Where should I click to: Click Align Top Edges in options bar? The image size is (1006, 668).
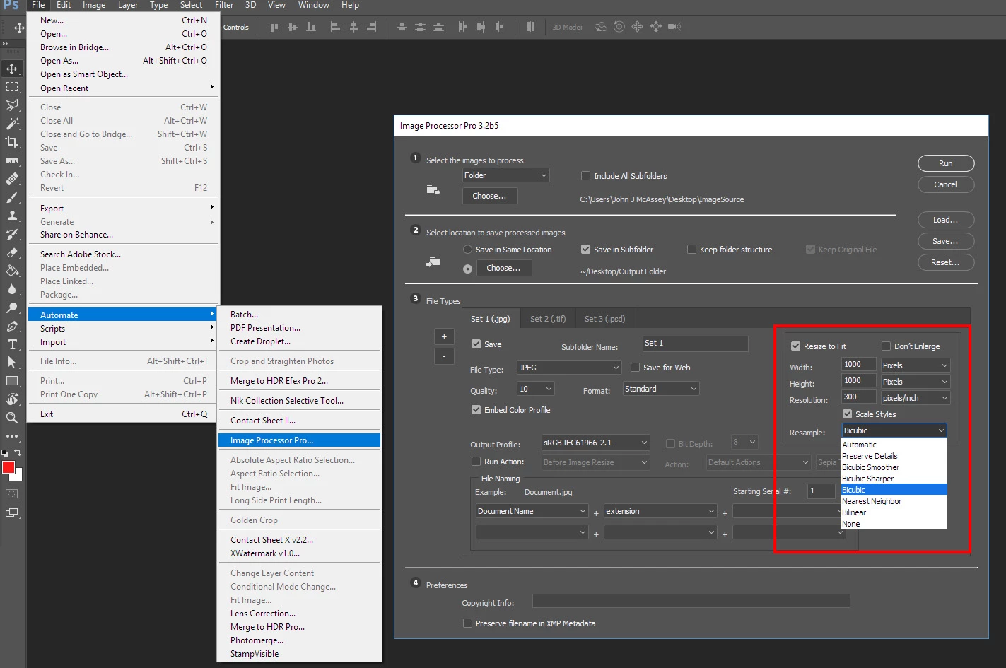click(274, 27)
